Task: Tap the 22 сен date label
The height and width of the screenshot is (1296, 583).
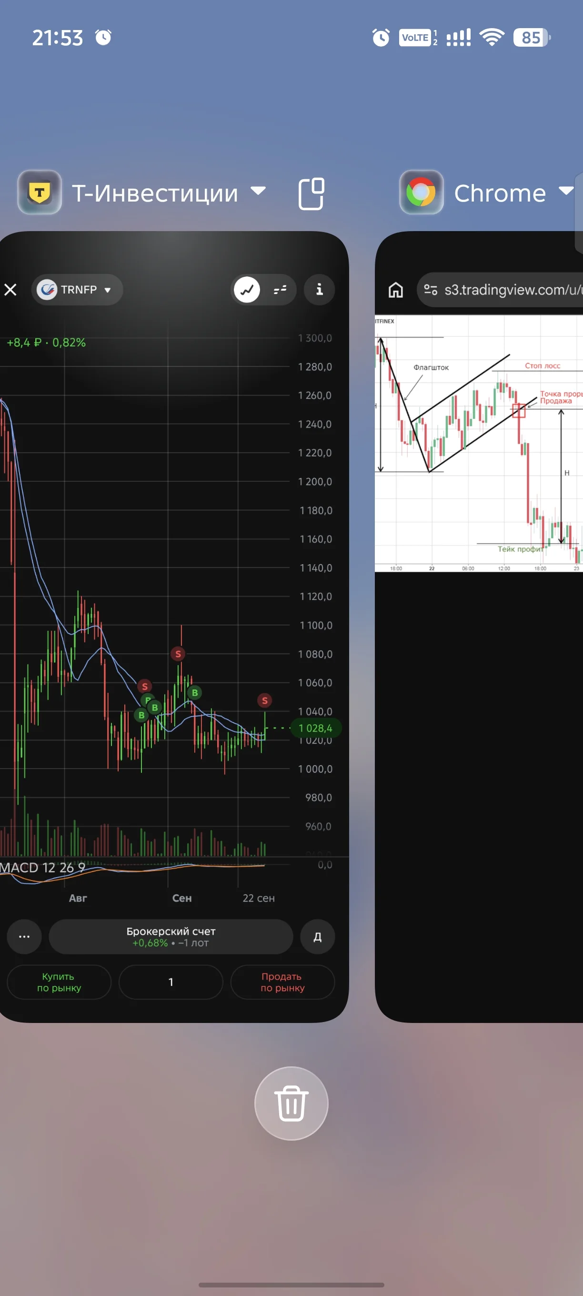Action: click(259, 898)
